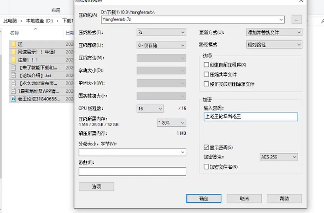The image size is (324, 213).
Task: Click the Yisingfeersirb.7z archive name field
Action: 193,20
